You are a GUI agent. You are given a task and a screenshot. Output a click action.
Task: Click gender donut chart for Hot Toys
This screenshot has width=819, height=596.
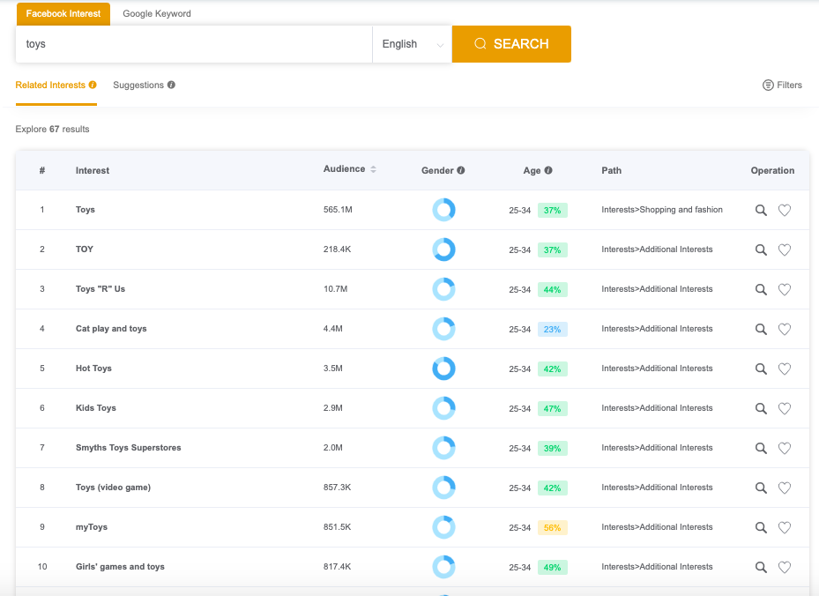[444, 369]
